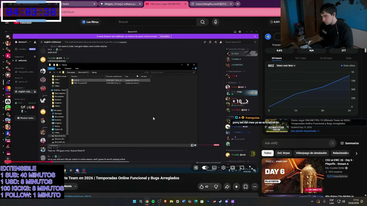
Task: Enter fullscreen in the video player
Action: pyautogui.click(x=251, y=168)
